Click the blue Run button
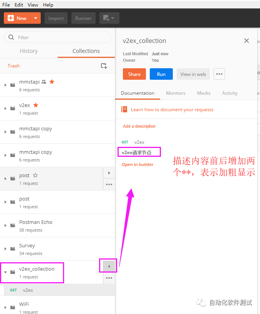The width and height of the screenshot is (260, 314). click(x=161, y=74)
